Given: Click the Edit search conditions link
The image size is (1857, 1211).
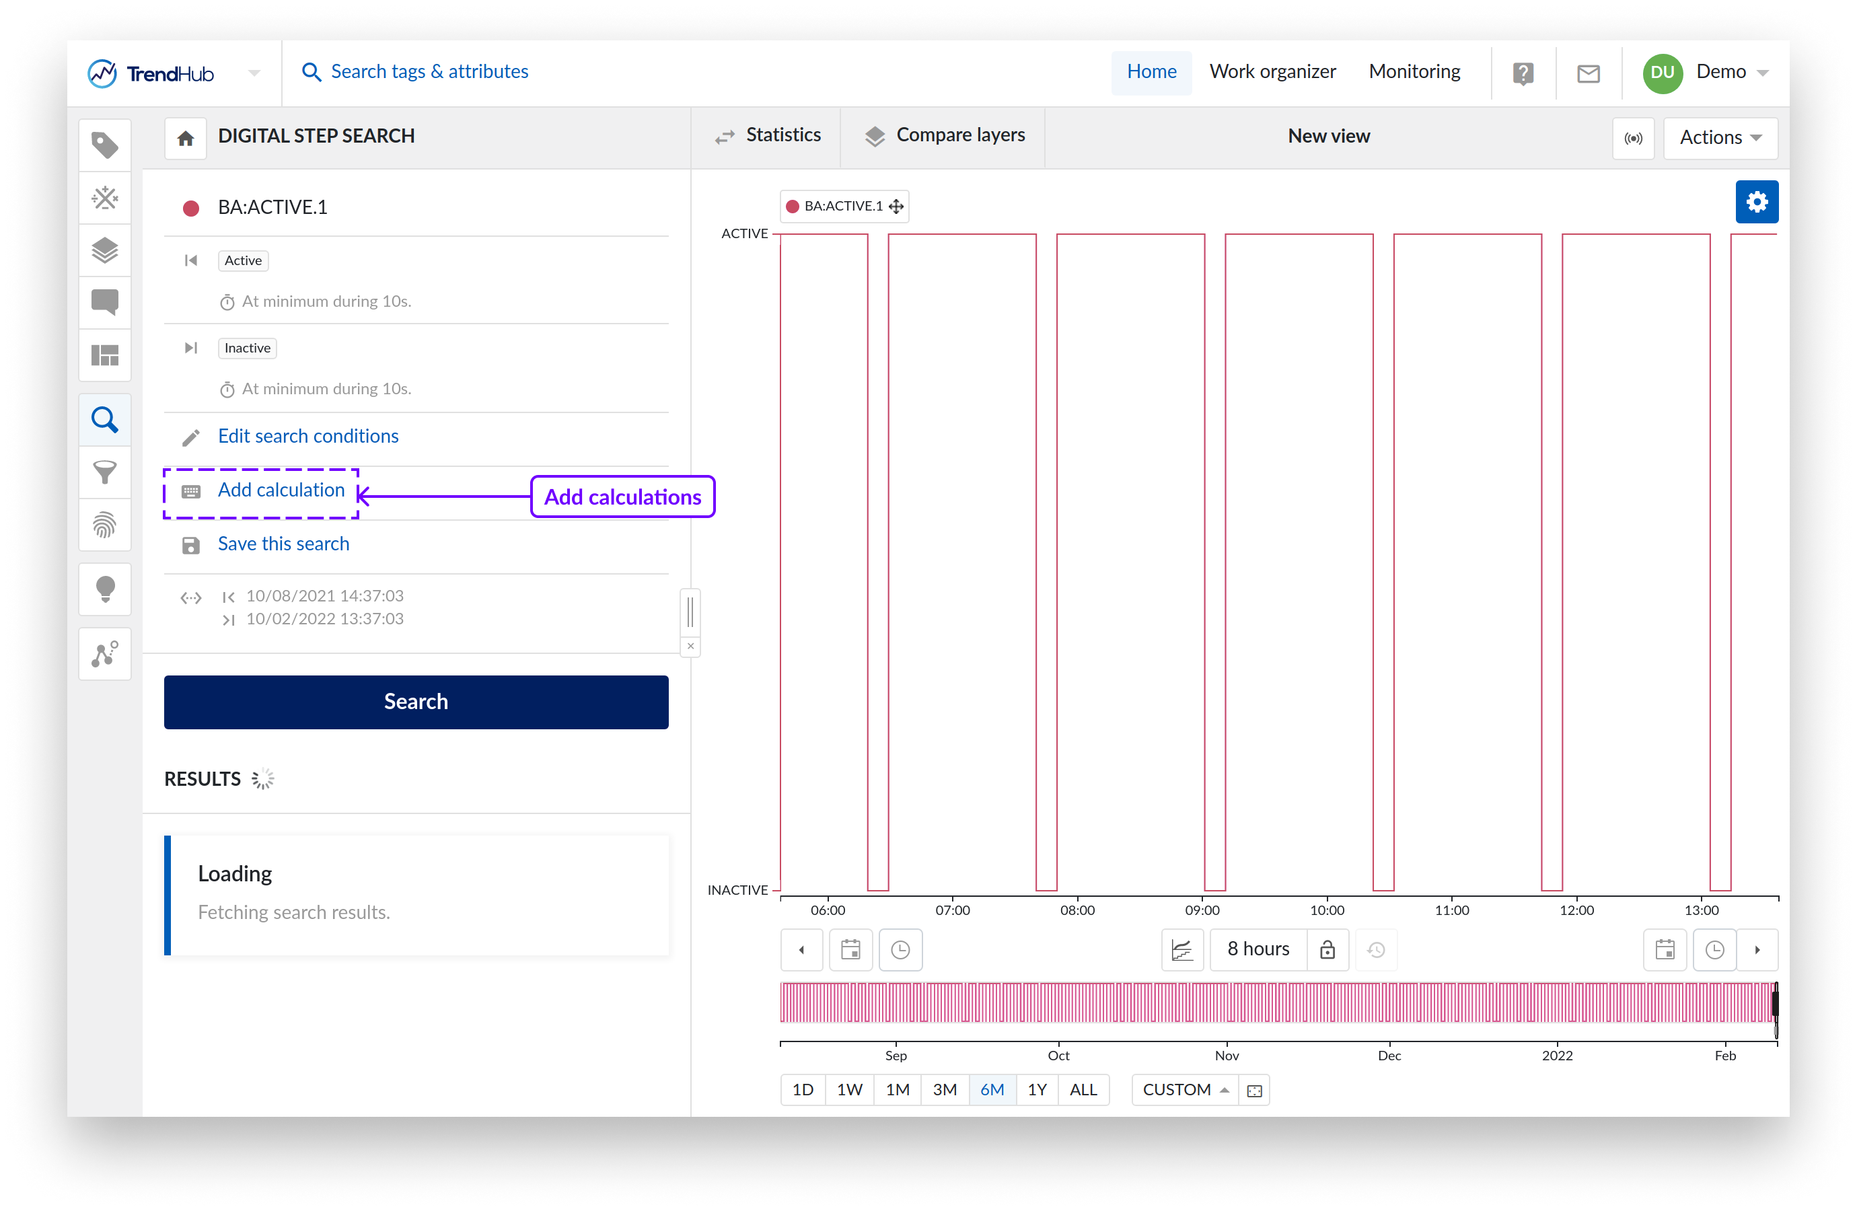Looking at the screenshot, I should tap(307, 435).
